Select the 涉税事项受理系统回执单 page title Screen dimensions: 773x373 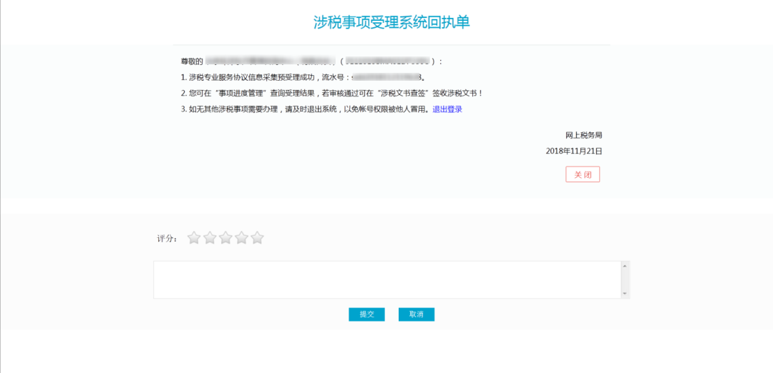(392, 22)
